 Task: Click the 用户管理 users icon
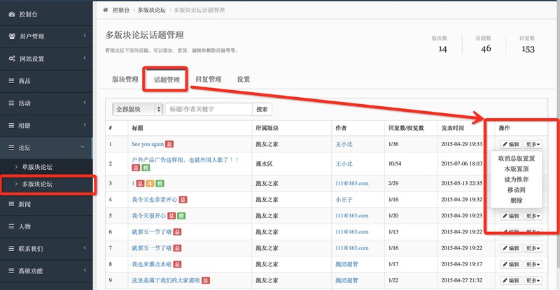(x=12, y=36)
